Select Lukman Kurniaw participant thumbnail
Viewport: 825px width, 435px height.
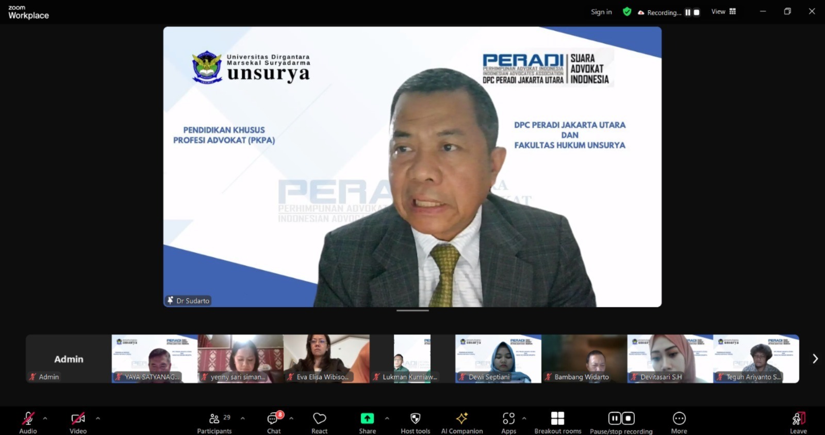[x=412, y=359]
